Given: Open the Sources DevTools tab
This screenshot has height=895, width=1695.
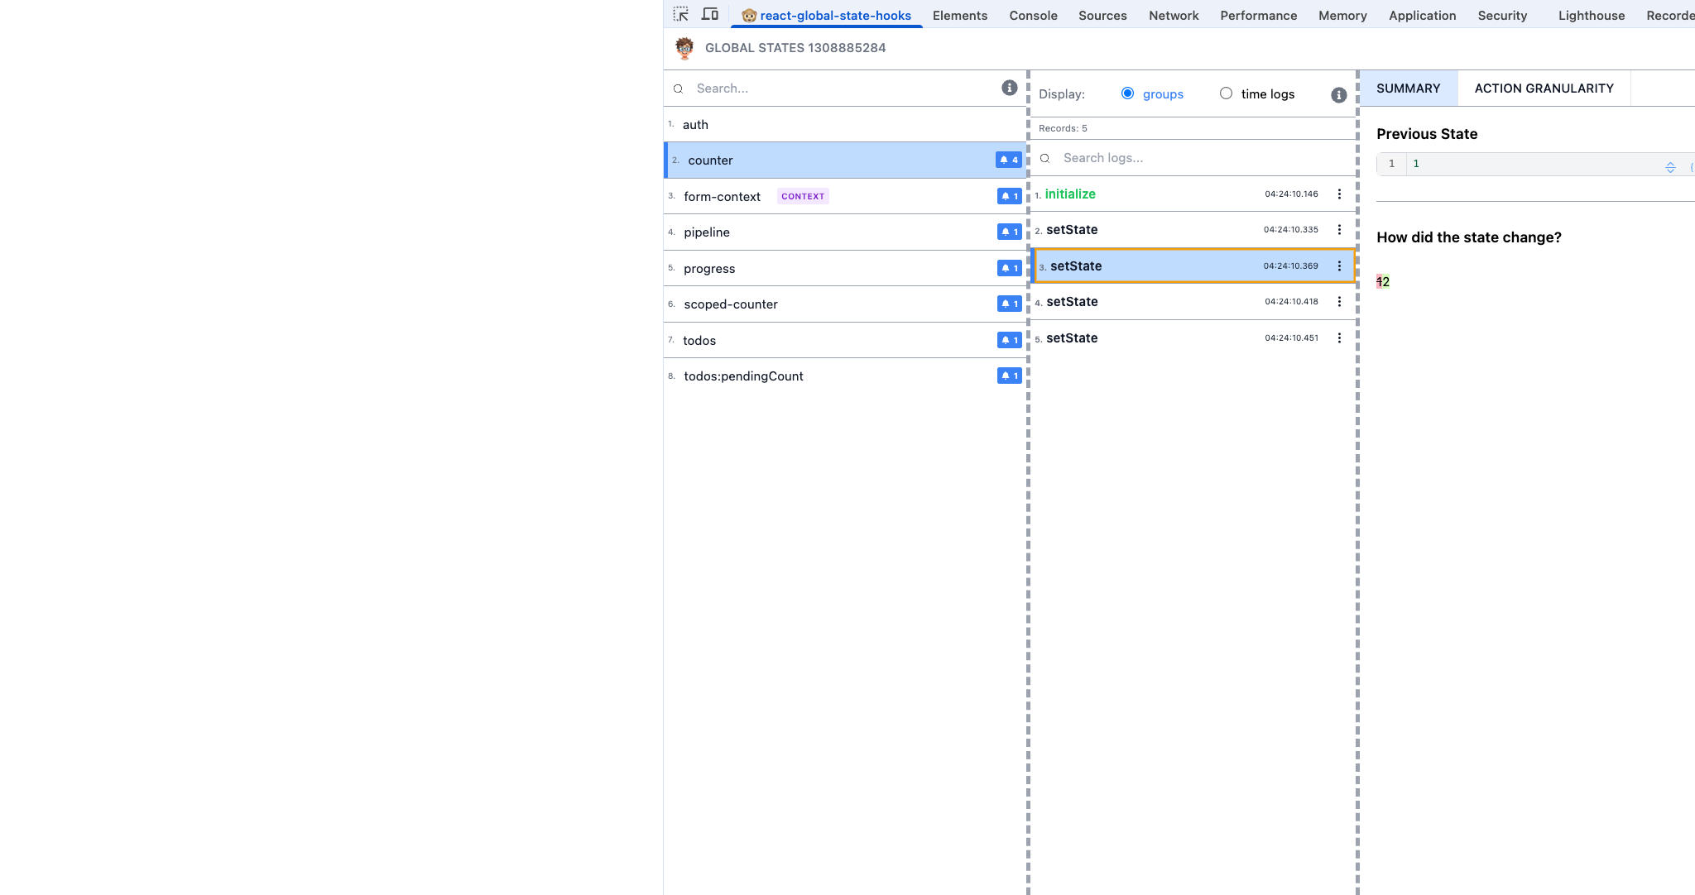Looking at the screenshot, I should (x=1102, y=15).
